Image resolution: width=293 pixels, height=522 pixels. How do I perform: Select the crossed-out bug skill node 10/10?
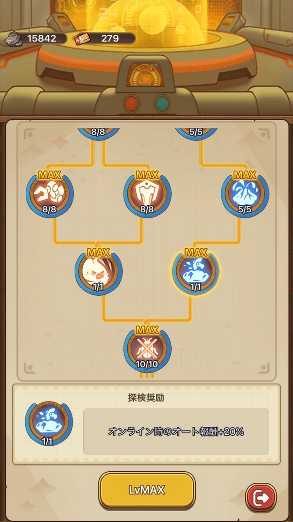(x=148, y=348)
